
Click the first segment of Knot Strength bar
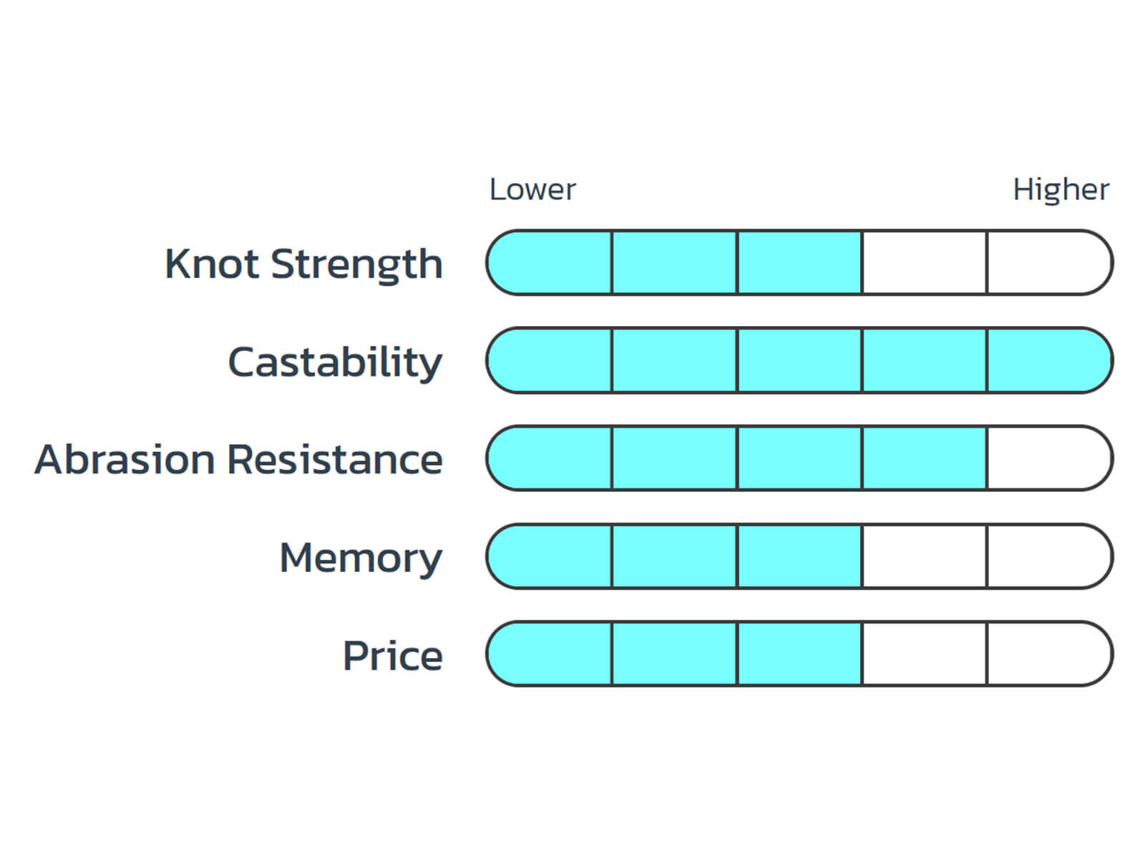[x=549, y=262]
